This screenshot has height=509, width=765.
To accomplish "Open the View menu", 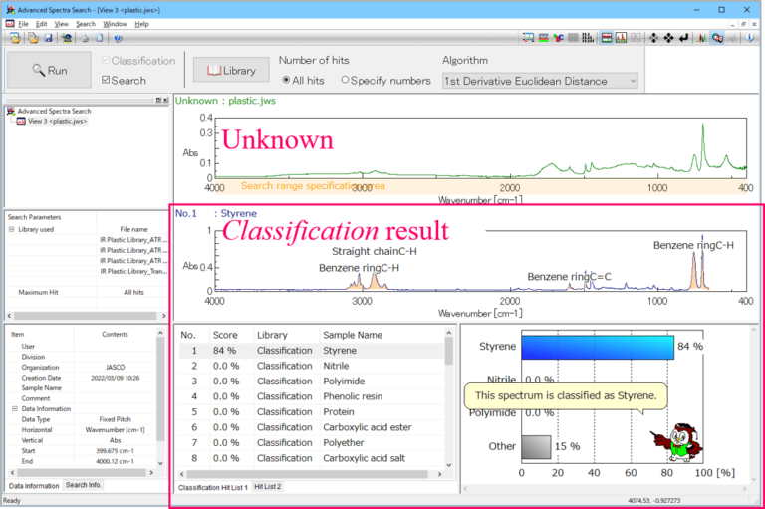I will point(62,24).
